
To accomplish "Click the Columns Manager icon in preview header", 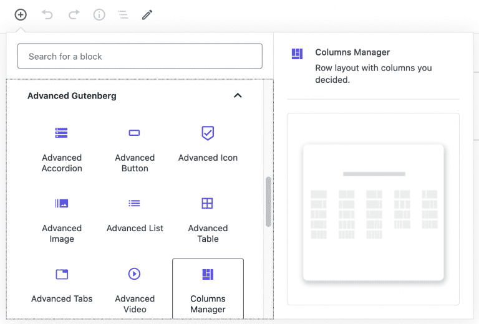I will pos(297,54).
